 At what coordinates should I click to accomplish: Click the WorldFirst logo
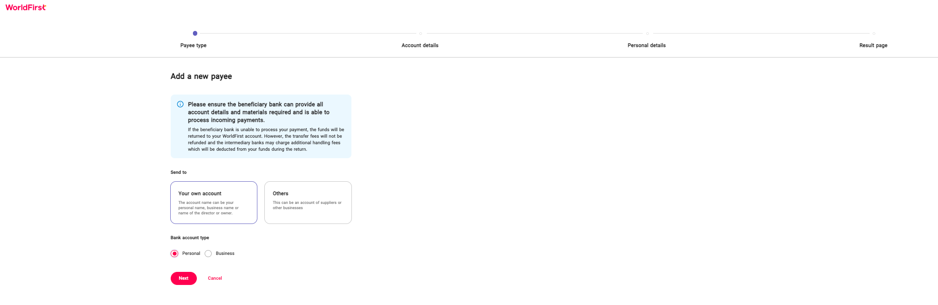pyautogui.click(x=26, y=7)
